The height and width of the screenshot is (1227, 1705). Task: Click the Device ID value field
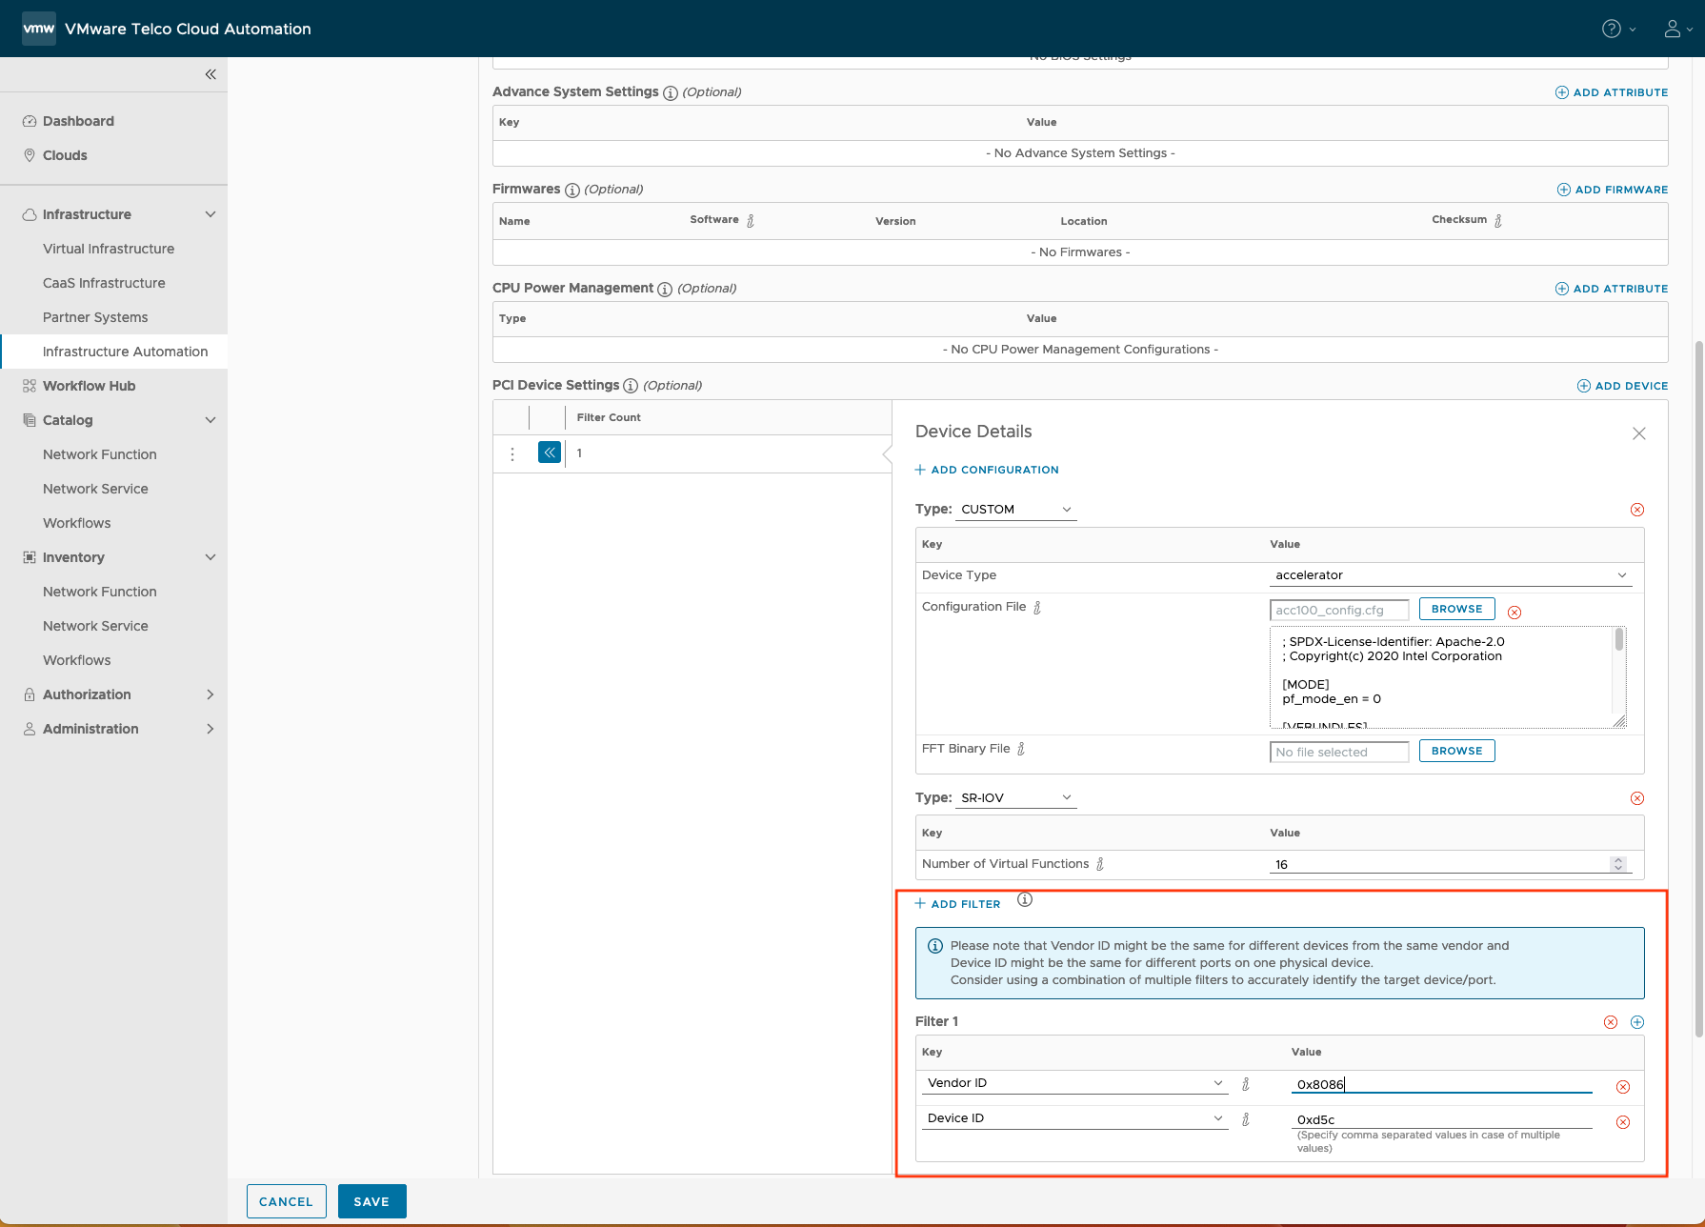tap(1442, 1119)
